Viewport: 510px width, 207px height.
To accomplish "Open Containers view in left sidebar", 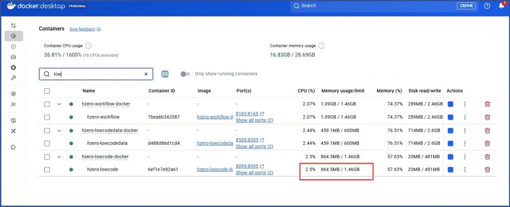I will (x=13, y=36).
